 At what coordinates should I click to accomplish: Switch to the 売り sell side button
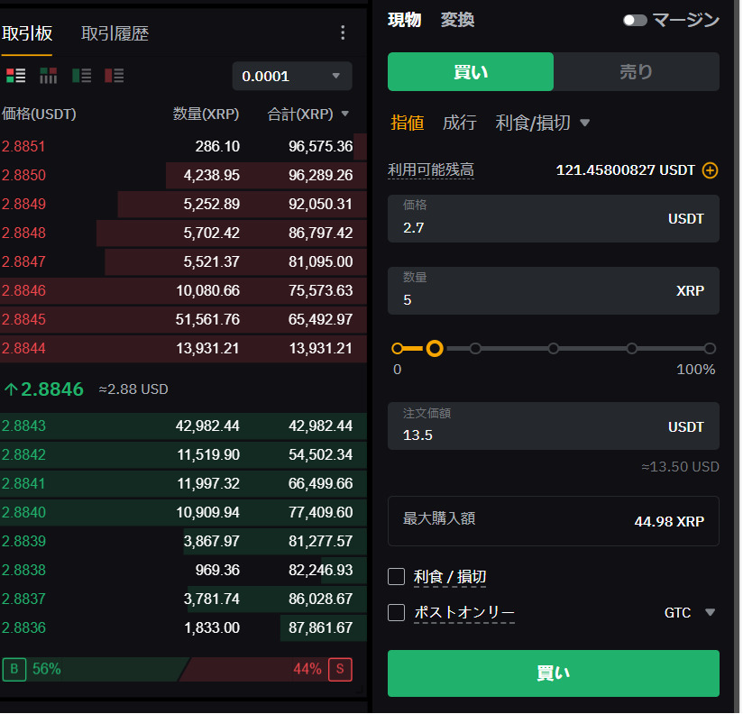[636, 72]
